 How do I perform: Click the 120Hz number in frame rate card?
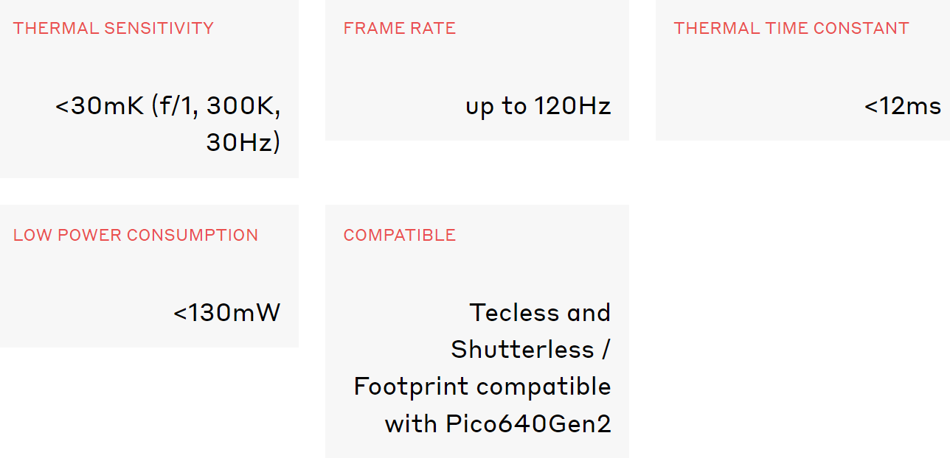(x=572, y=107)
